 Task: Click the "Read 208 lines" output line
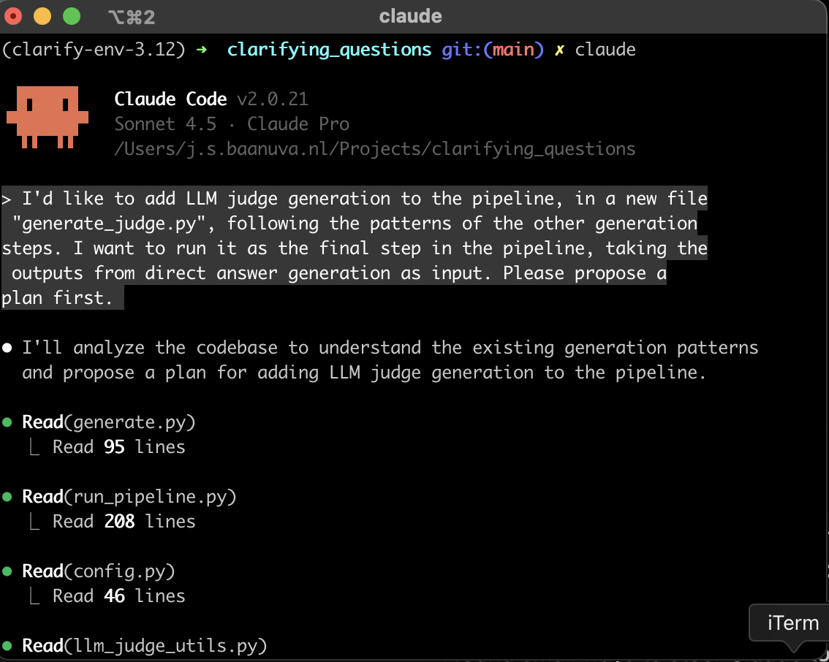pos(124,522)
